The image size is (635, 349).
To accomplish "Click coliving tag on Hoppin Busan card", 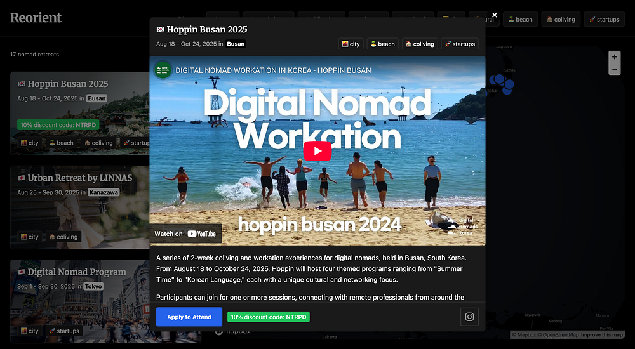I will [x=98, y=143].
